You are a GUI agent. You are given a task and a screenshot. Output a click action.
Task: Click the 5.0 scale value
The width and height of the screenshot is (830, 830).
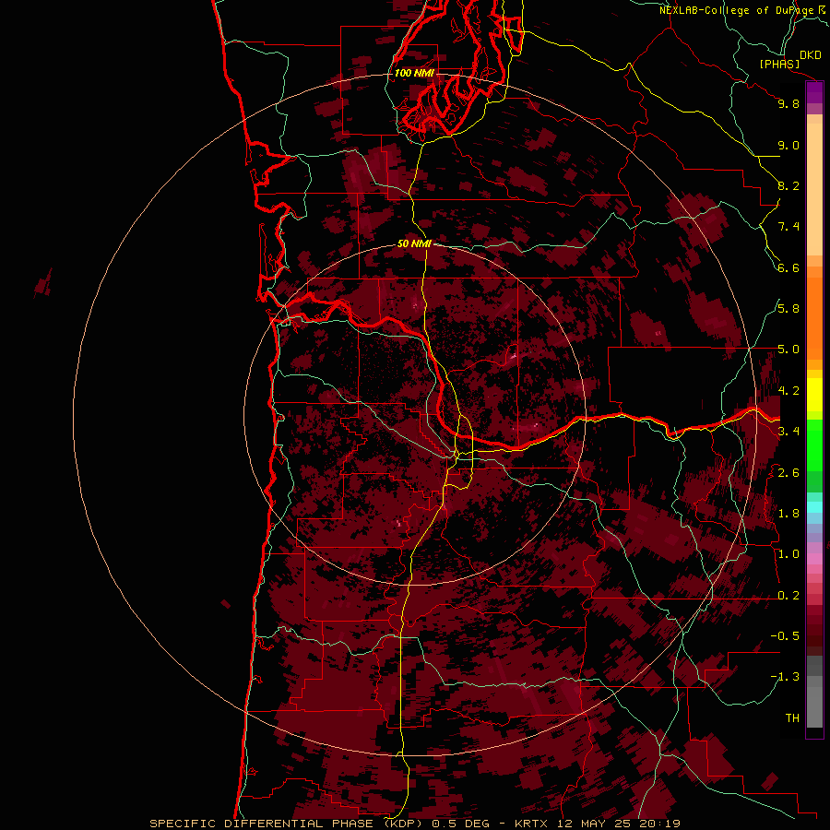pos(788,350)
